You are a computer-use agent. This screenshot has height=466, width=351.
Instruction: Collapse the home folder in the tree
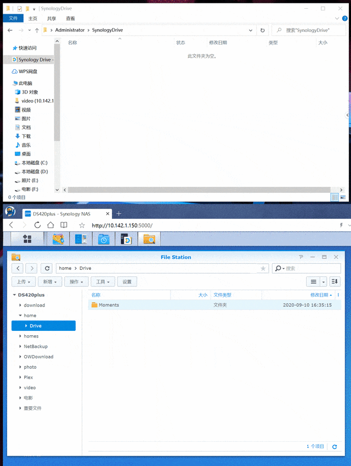click(20, 315)
